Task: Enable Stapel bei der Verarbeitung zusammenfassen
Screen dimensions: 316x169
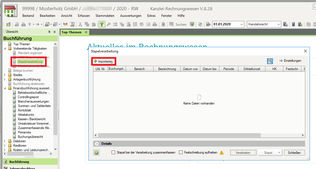Action: (113, 152)
